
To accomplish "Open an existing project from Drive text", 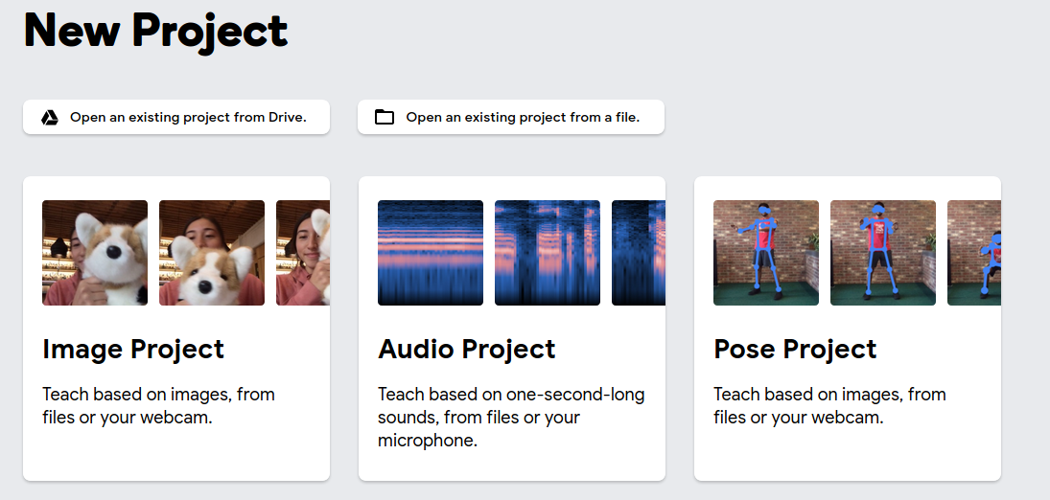I will (x=188, y=118).
